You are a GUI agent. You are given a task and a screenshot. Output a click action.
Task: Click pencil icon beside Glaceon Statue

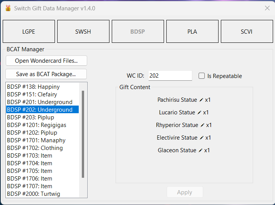point(200,150)
